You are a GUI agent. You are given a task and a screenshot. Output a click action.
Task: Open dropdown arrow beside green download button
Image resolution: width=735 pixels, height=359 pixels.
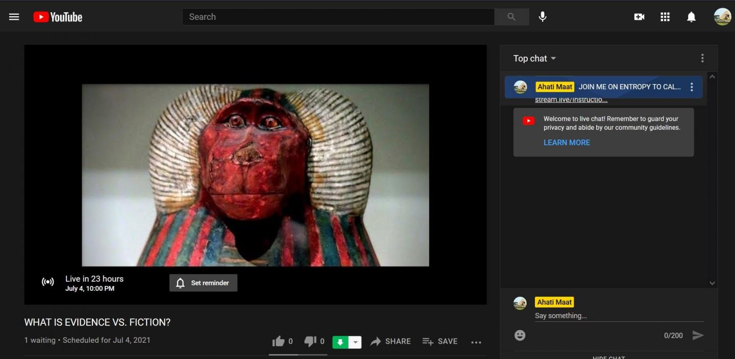[355, 342]
